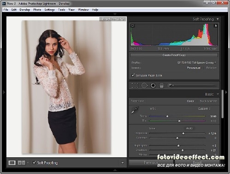Click the Temp value 5140
Screen dimensions: 230x174
click(213, 116)
